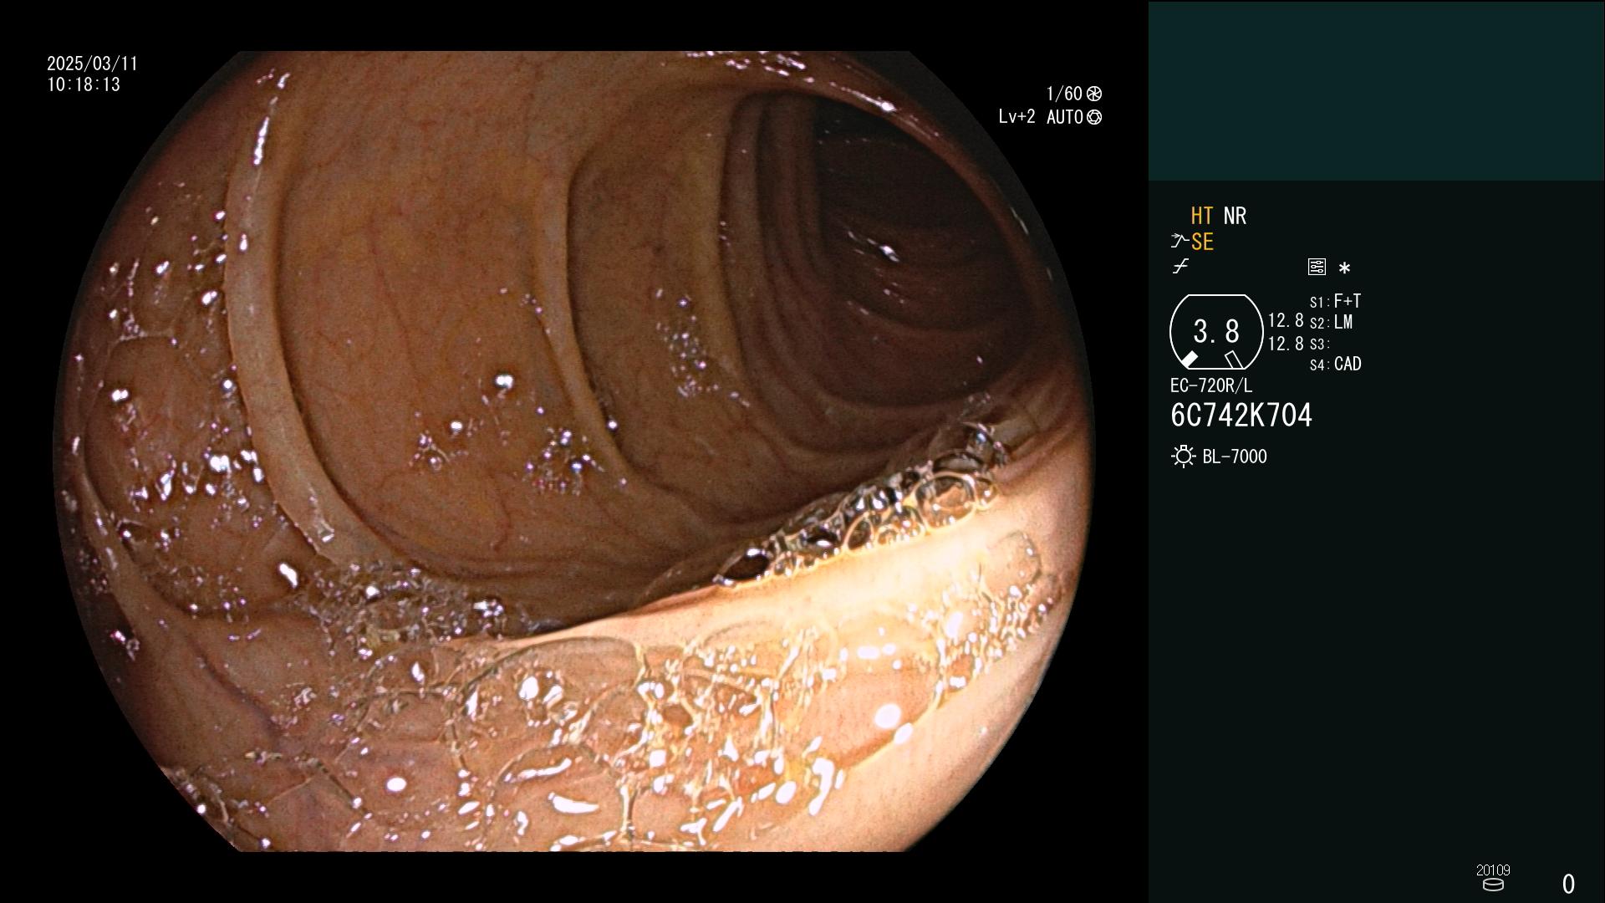Click the endoscopic colon image view

pos(573,451)
